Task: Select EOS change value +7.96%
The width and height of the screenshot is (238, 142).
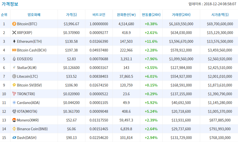Action: [151, 59]
